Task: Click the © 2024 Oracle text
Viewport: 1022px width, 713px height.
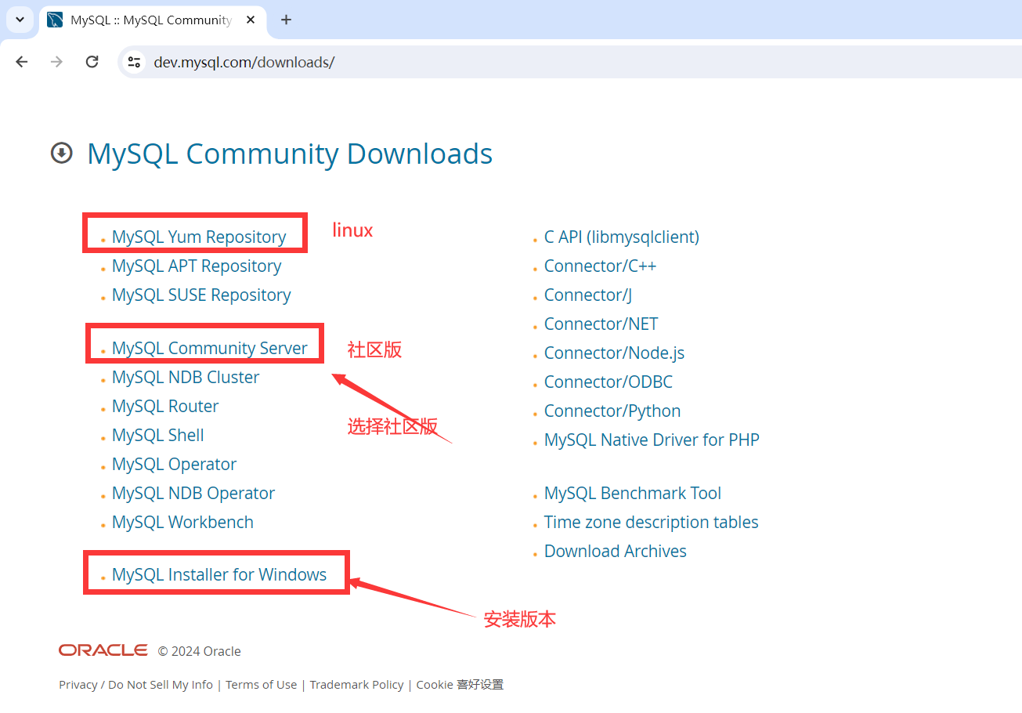Action: 199,651
